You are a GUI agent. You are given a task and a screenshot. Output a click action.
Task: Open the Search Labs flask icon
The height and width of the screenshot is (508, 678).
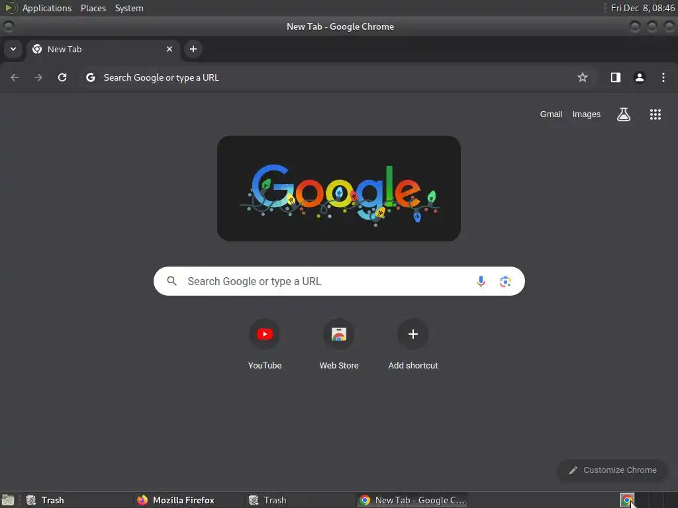click(x=624, y=114)
